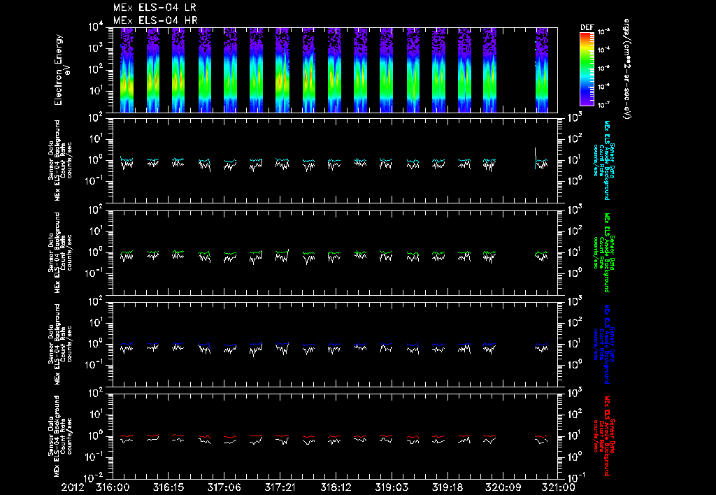Click the '319:18' time axis label

coord(447,487)
